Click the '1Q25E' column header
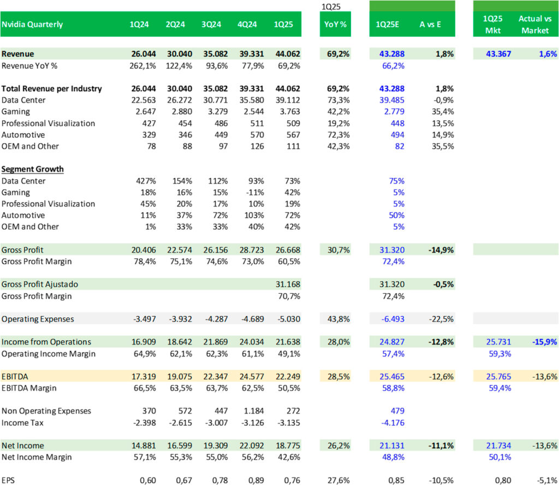The width and height of the screenshot is (559, 486). click(x=387, y=25)
